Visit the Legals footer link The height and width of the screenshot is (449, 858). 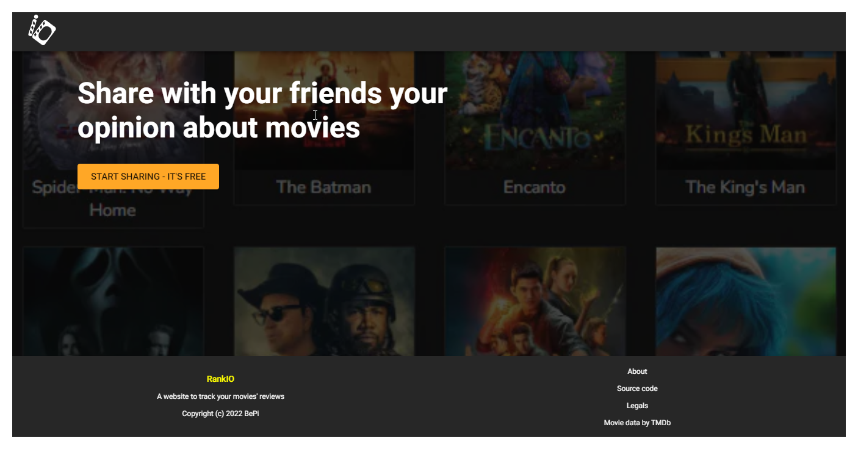coord(637,406)
